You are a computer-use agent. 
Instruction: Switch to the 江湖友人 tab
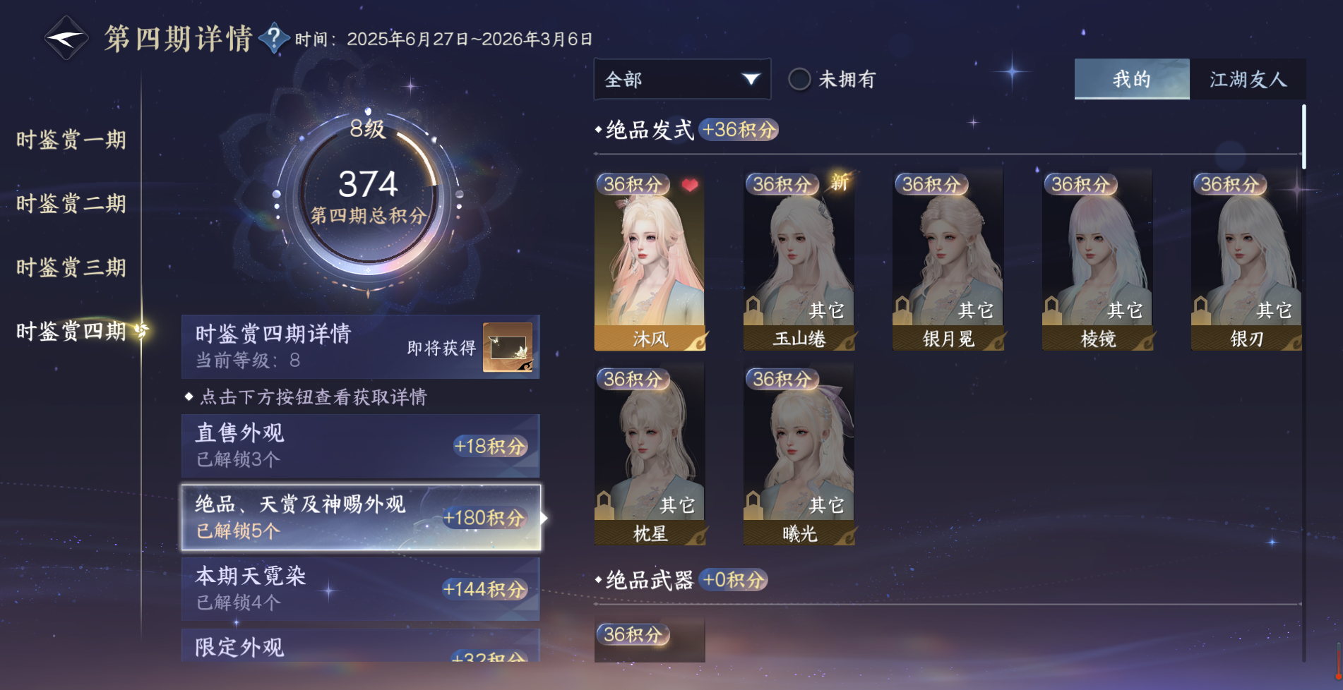click(1248, 79)
